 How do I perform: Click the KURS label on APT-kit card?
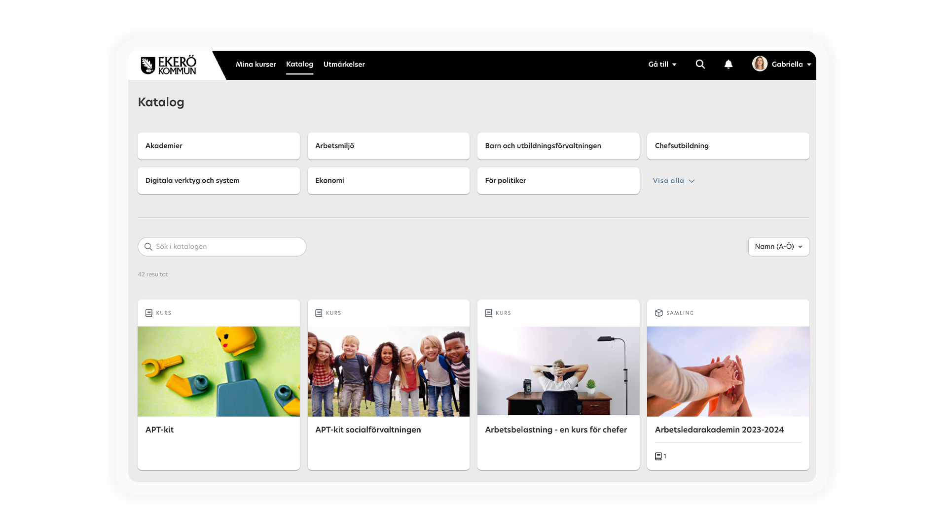point(164,313)
